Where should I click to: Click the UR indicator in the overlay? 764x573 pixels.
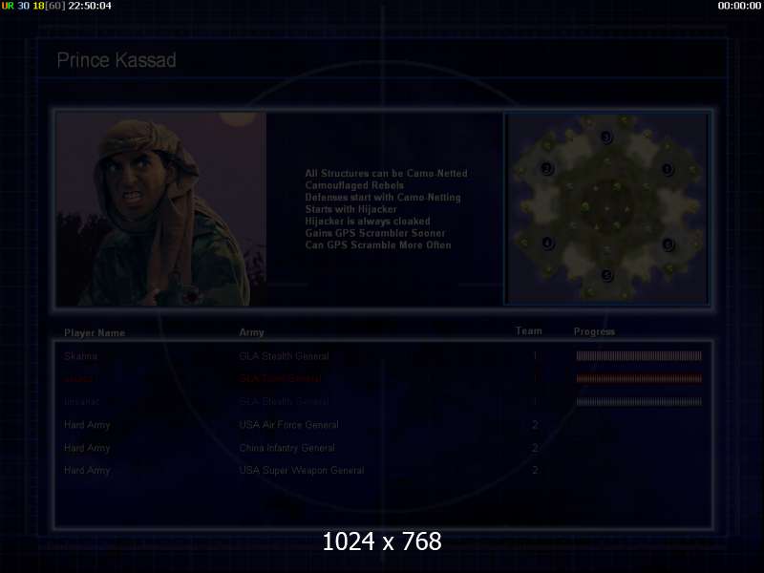coord(8,6)
